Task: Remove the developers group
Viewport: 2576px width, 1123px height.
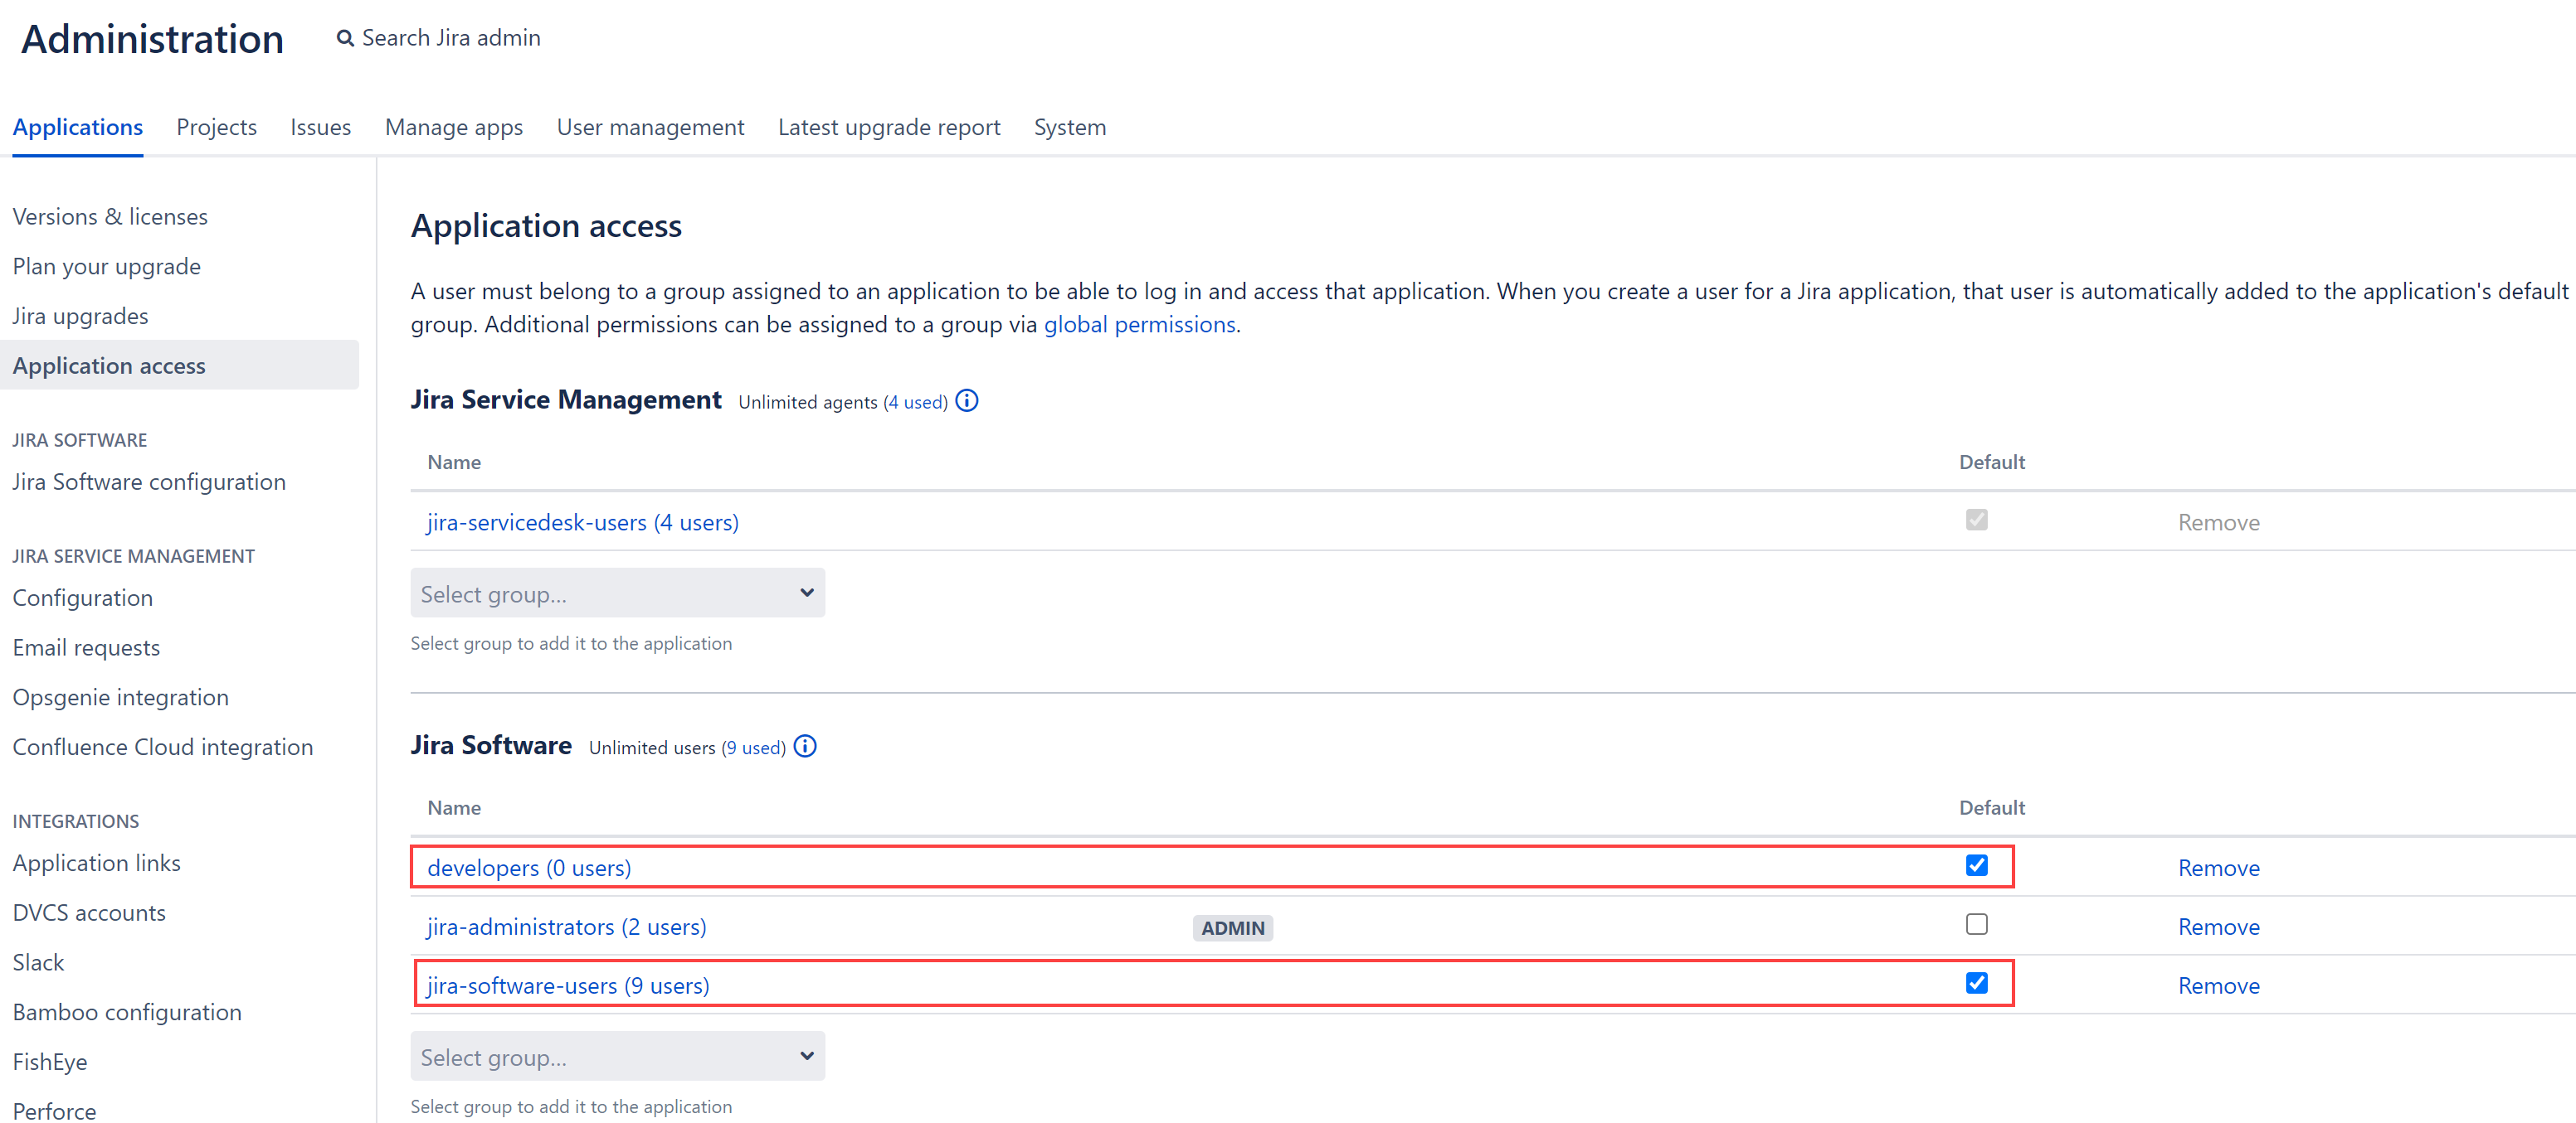Action: coord(2218,867)
